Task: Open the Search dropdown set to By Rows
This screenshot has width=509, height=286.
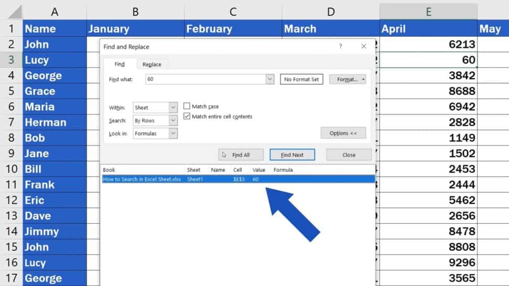Action: click(x=173, y=120)
